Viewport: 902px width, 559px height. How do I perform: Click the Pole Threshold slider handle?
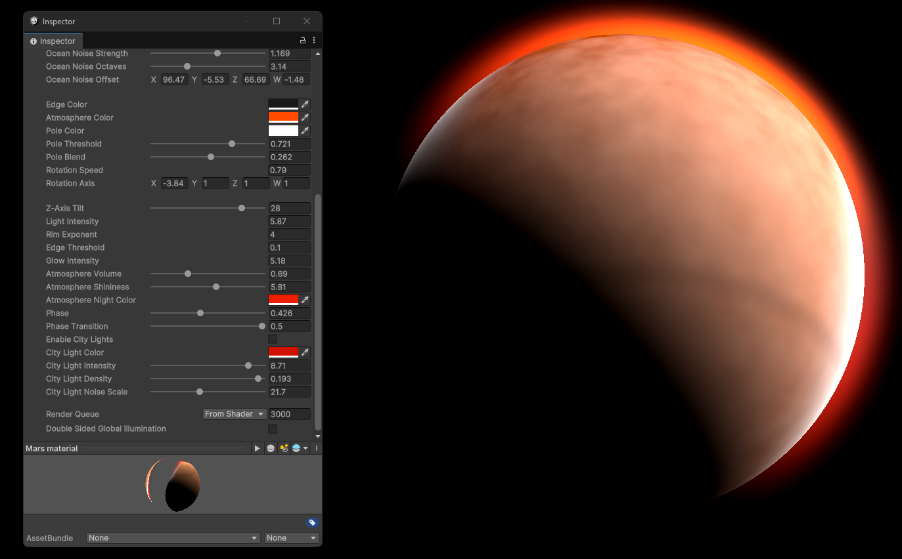tap(232, 144)
